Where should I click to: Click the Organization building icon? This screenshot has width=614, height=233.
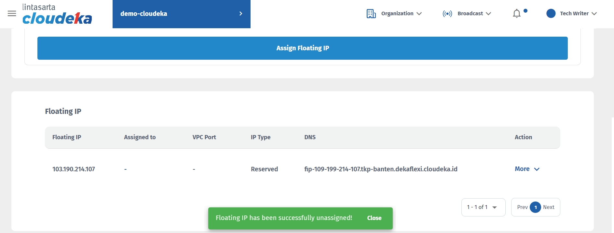371,14
